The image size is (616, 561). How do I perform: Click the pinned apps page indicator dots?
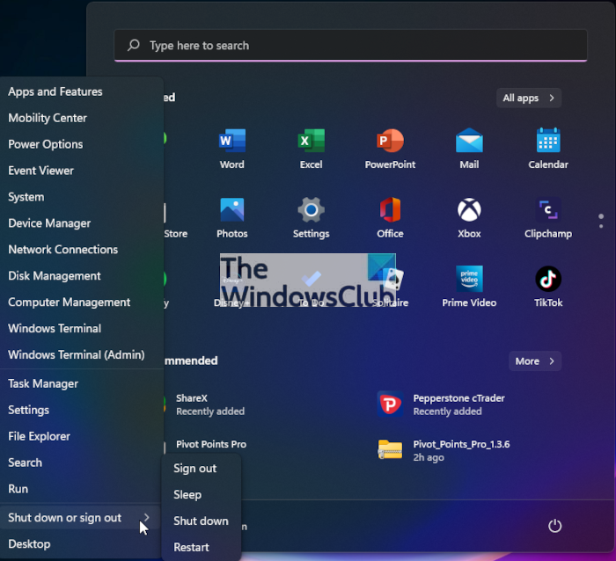[601, 221]
